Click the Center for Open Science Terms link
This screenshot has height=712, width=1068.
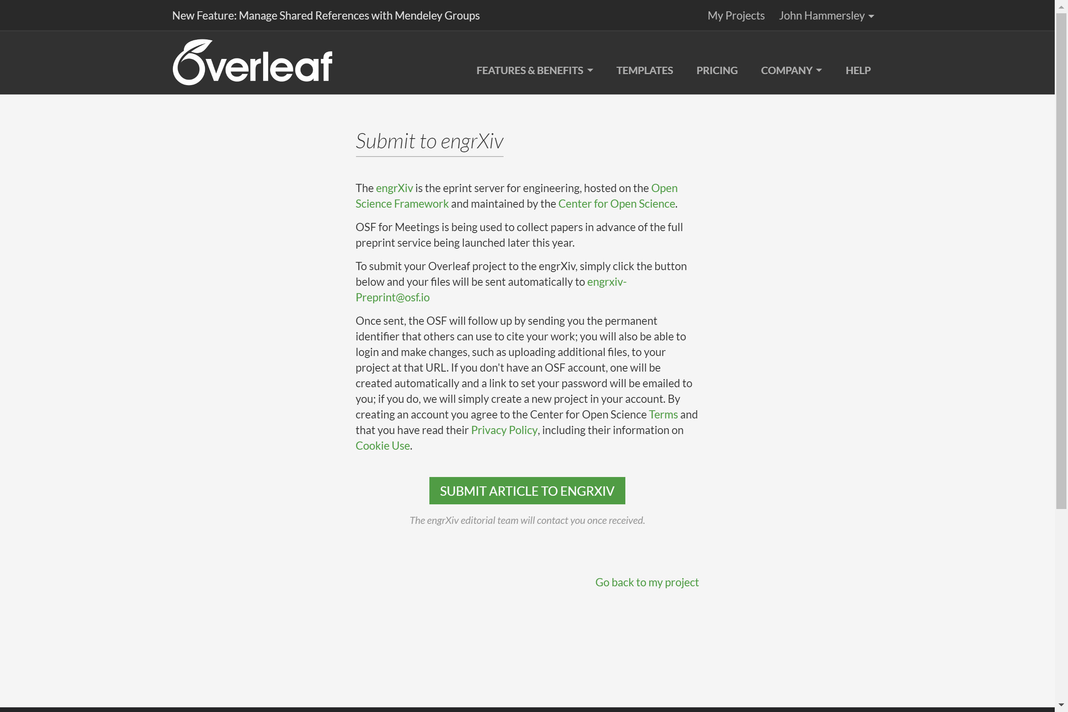coord(664,414)
